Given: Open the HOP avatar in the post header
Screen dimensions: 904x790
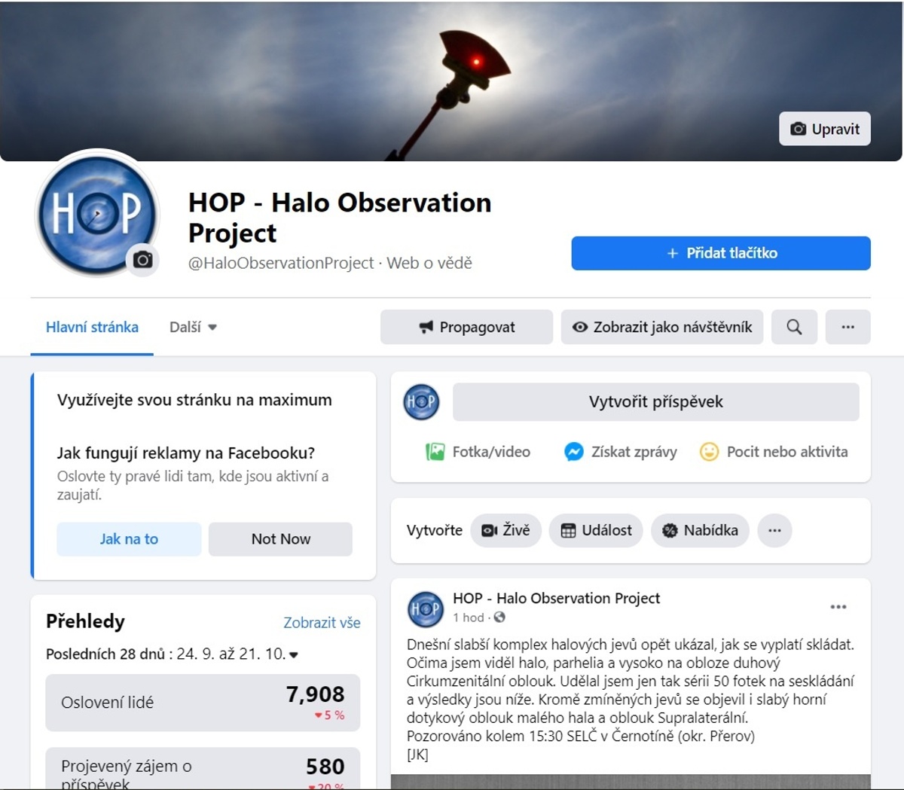Looking at the screenshot, I should [x=426, y=609].
